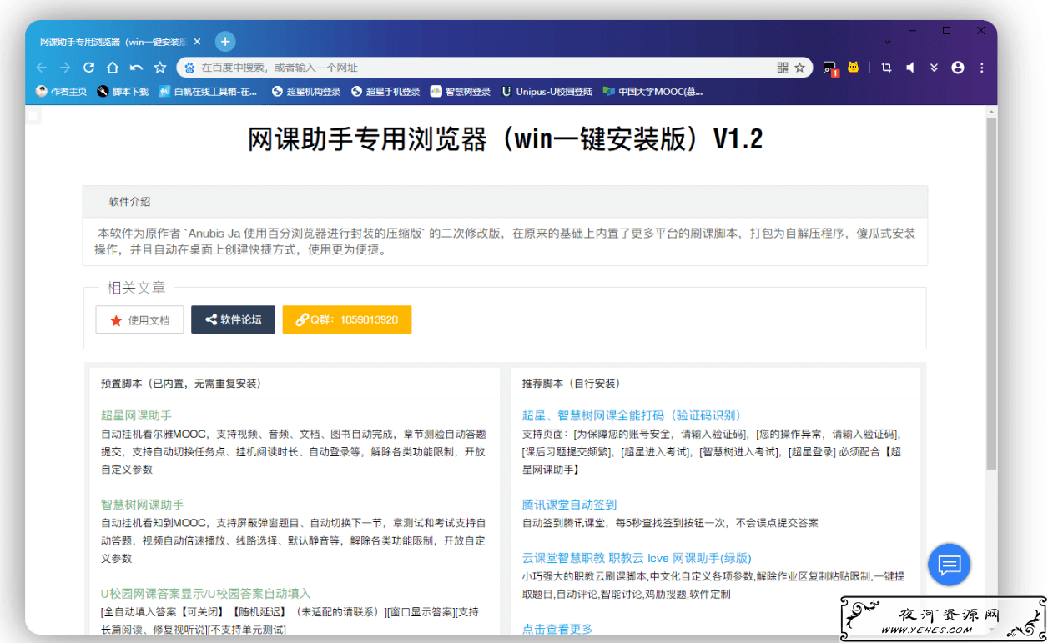
Task: Open 云课堂智慧职教 网课助手 link
Action: coord(637,558)
